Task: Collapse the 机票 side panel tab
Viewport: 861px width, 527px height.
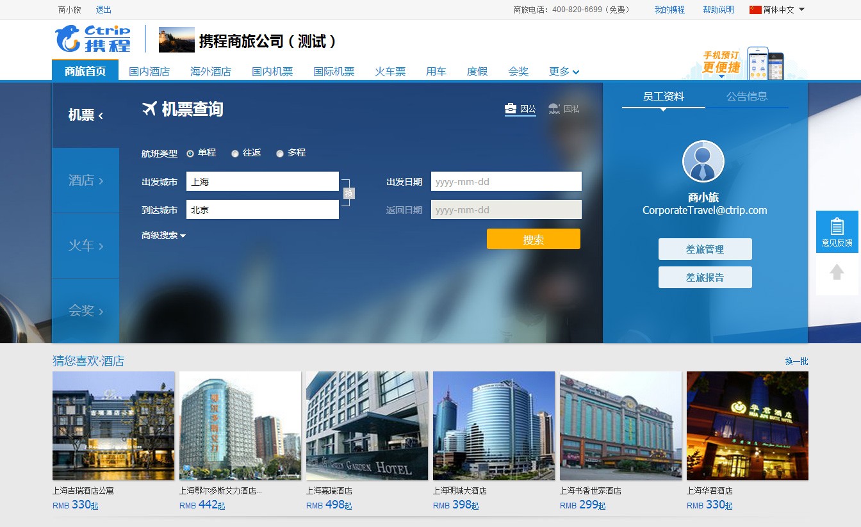Action: pyautogui.click(x=86, y=115)
